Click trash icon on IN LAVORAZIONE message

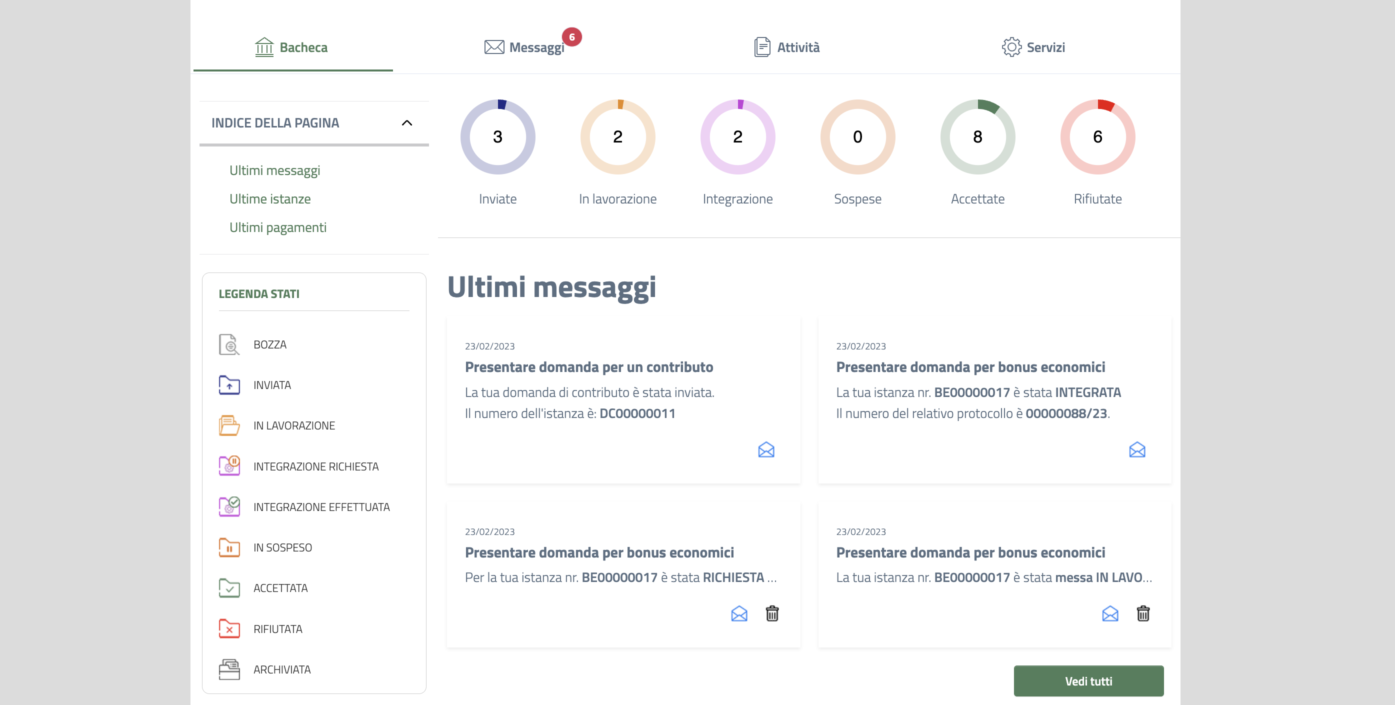1142,613
